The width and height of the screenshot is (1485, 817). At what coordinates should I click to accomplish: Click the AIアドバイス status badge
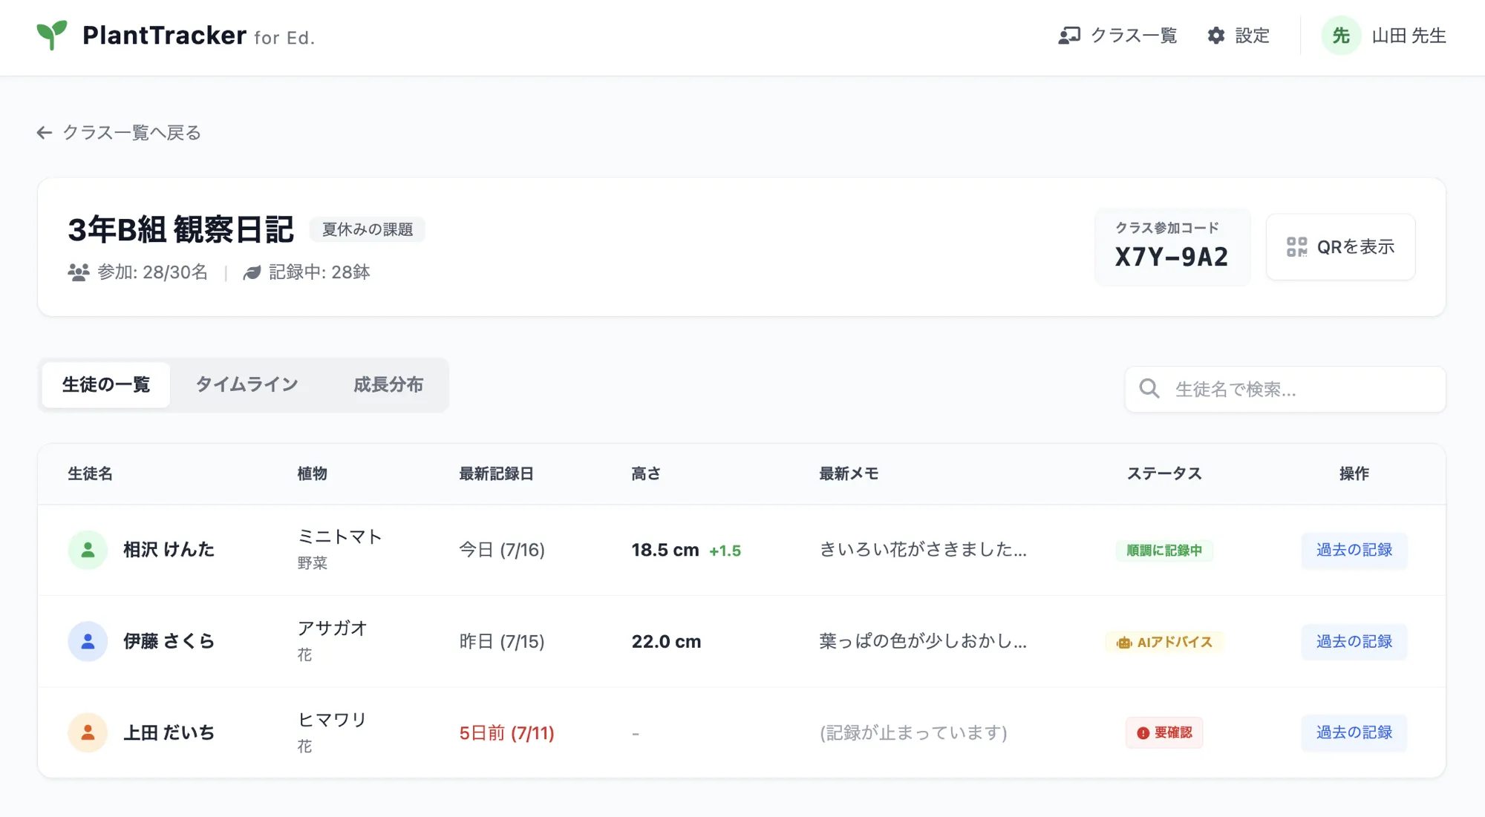click(x=1164, y=642)
